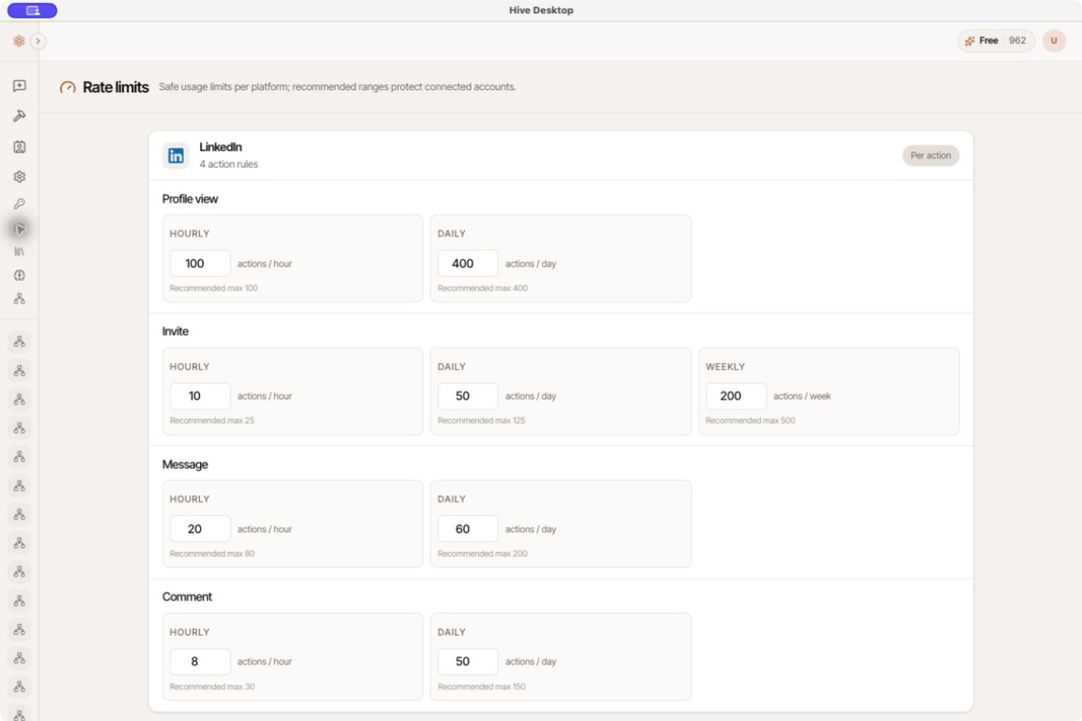1082x721 pixels.
Task: Click the '4 action rules' text
Action: pos(228,164)
